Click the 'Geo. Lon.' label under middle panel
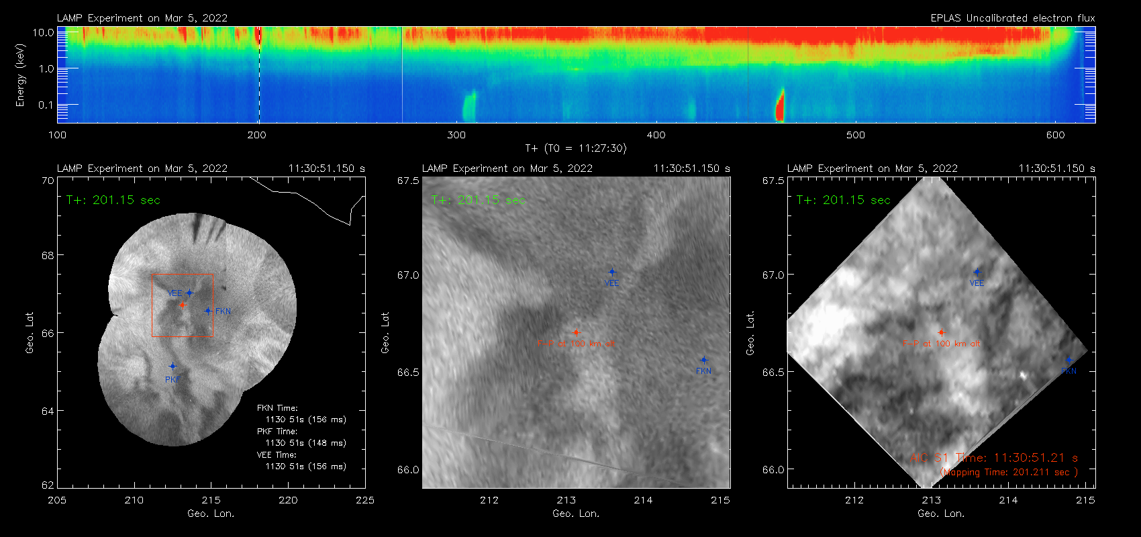This screenshot has width=1141, height=537. [x=576, y=514]
